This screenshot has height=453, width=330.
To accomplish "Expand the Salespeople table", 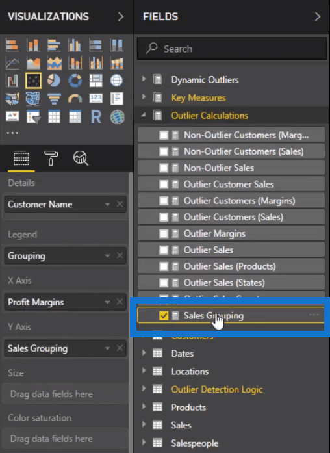I will pyautogui.click(x=144, y=443).
